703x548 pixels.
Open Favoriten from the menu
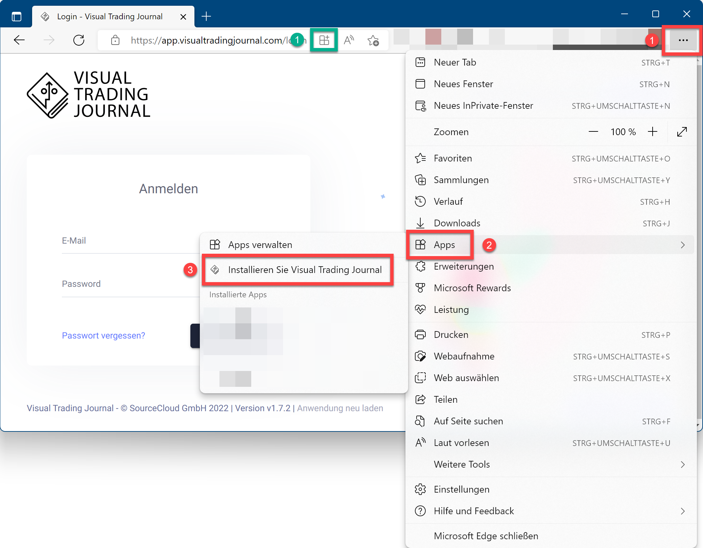click(x=551, y=158)
